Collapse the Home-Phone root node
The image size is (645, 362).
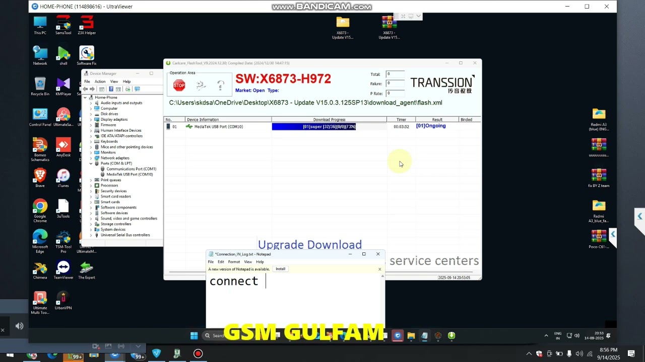(x=85, y=98)
